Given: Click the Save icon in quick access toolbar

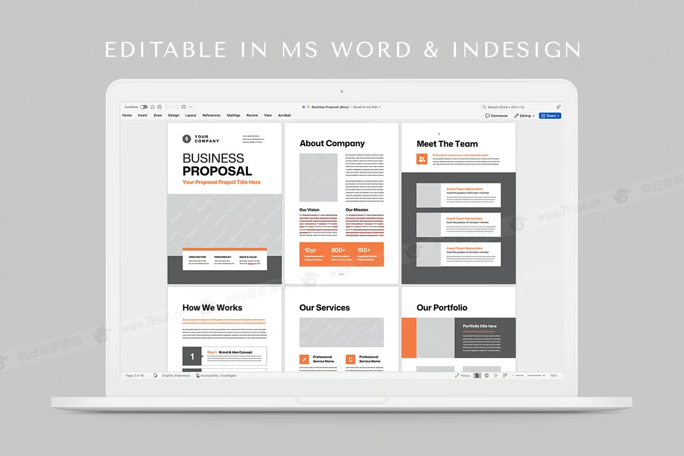Looking at the screenshot, I should [159, 107].
